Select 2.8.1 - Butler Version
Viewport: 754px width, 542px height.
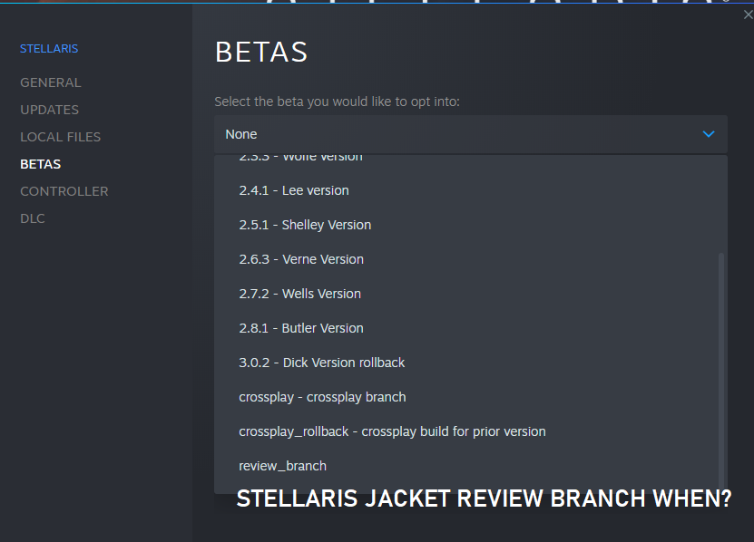pyautogui.click(x=471, y=328)
